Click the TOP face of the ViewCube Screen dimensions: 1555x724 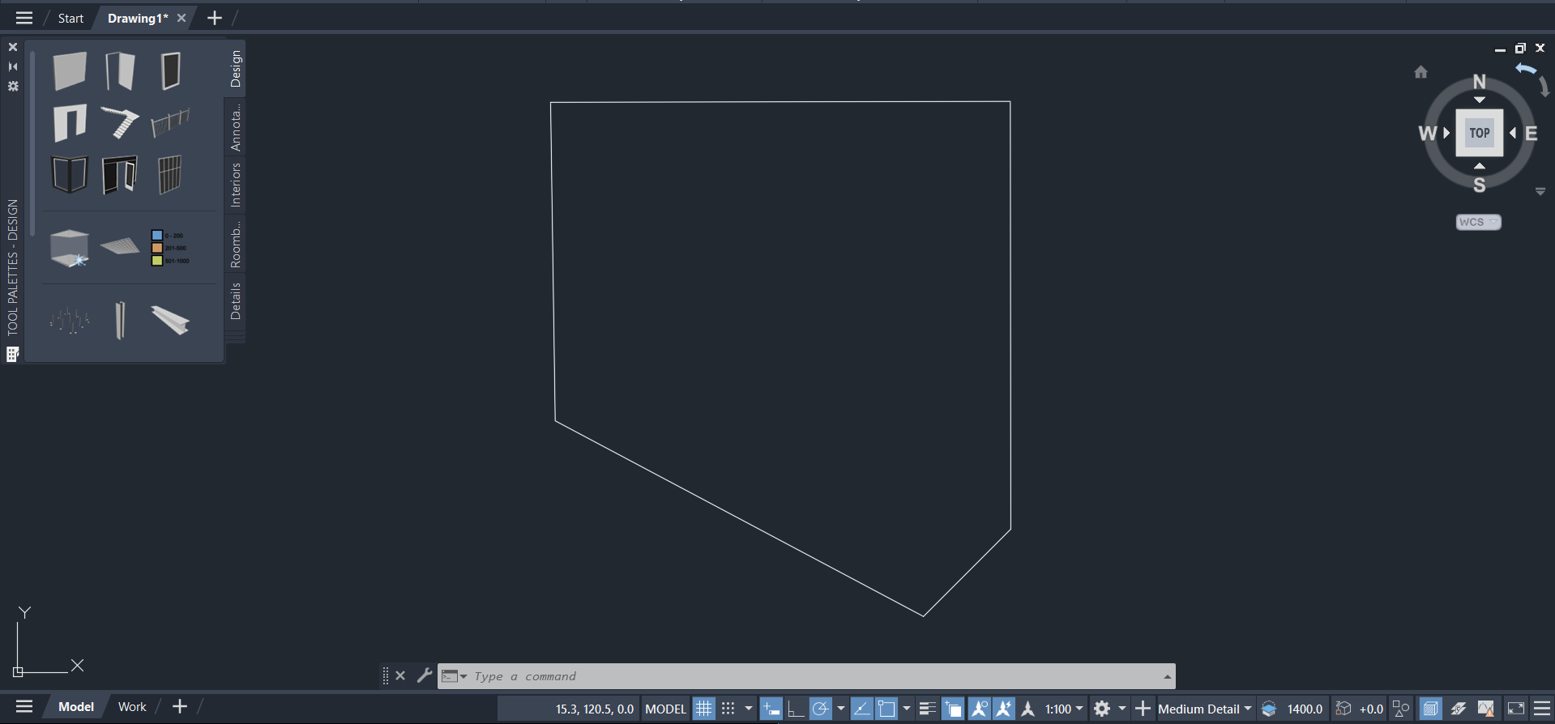pos(1480,133)
